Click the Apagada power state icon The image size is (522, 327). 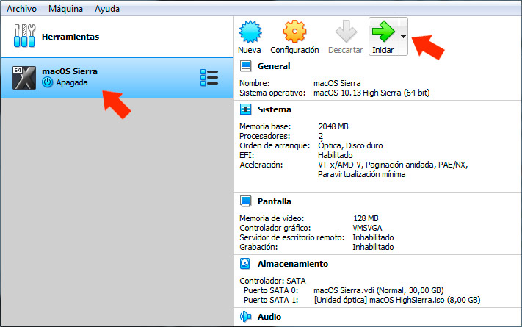click(x=47, y=82)
